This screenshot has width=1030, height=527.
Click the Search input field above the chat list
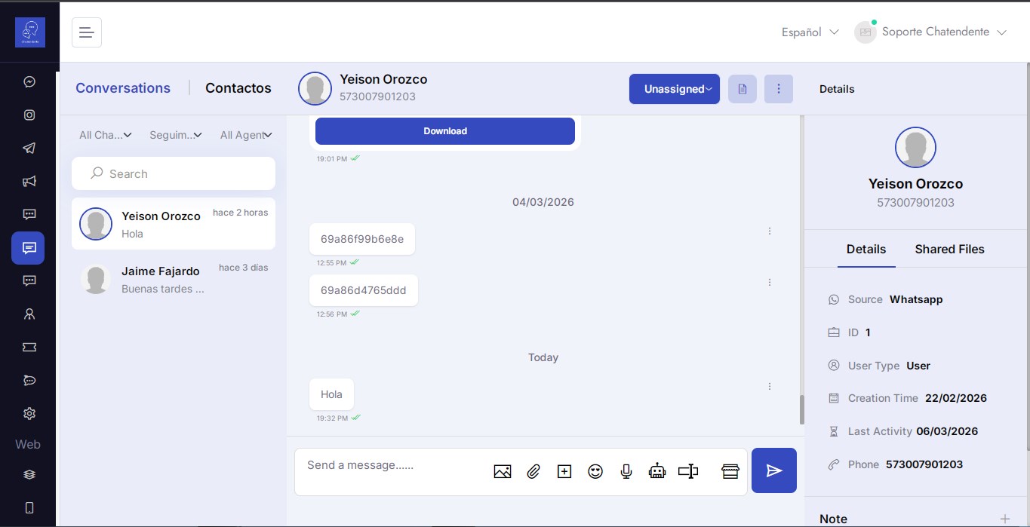173,173
